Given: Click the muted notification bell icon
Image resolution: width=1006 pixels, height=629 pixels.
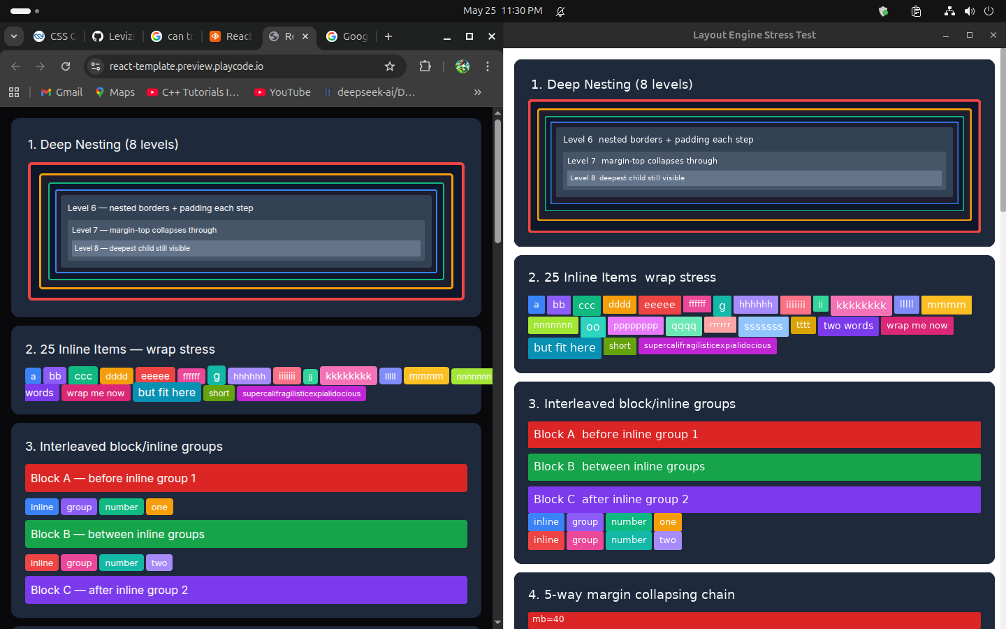Looking at the screenshot, I should [560, 11].
